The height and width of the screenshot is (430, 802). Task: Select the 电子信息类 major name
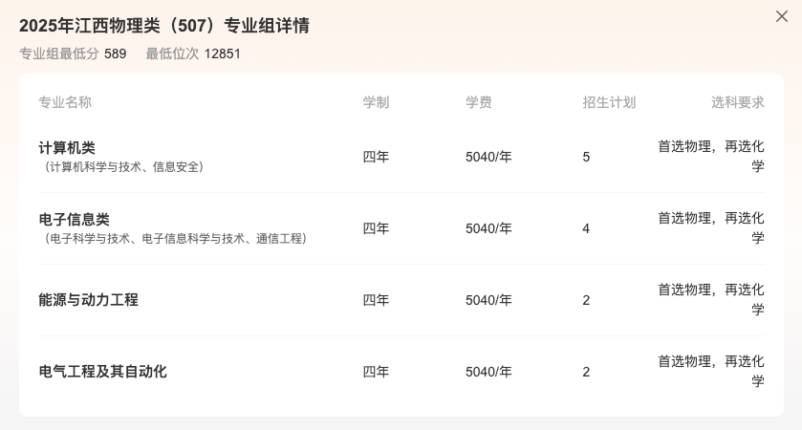(x=75, y=220)
